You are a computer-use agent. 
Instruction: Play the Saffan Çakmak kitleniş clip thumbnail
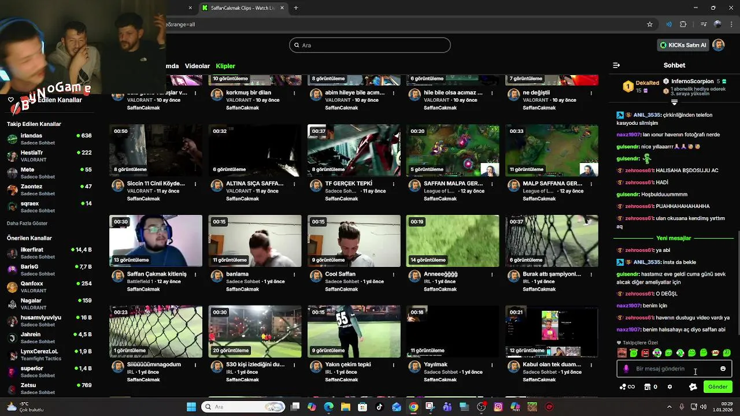pyautogui.click(x=156, y=241)
